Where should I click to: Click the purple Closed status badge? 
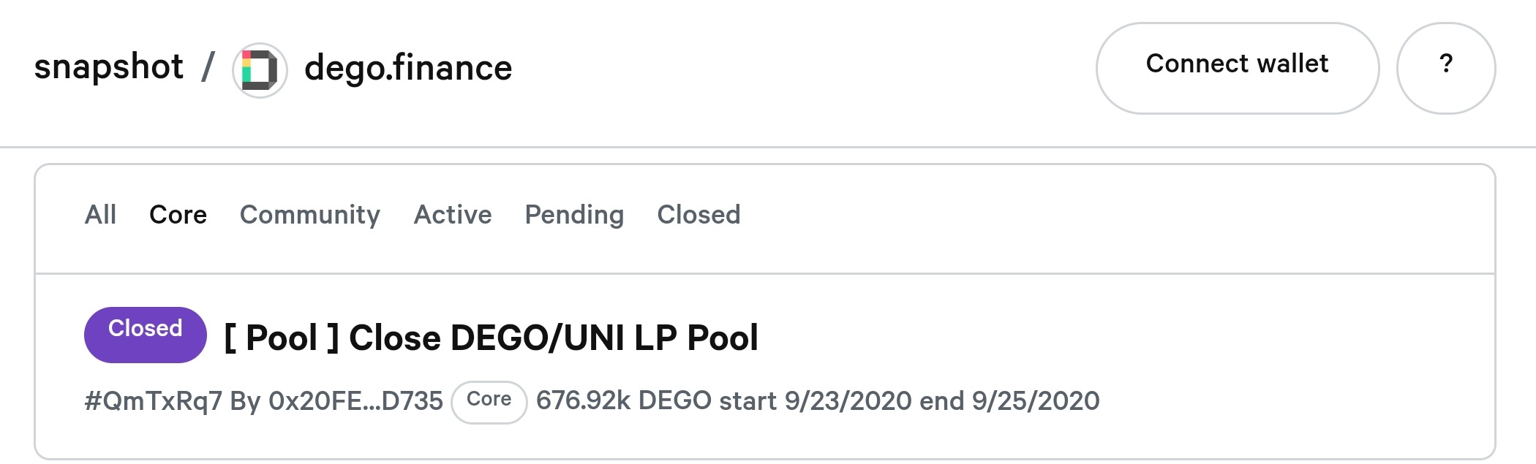145,334
